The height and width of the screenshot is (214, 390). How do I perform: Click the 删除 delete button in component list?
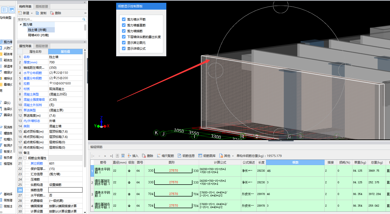56,13
